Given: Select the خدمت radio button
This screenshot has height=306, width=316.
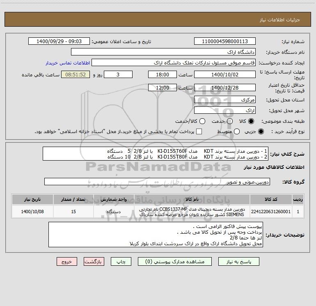Looking at the screenshot, I should [230, 121].
